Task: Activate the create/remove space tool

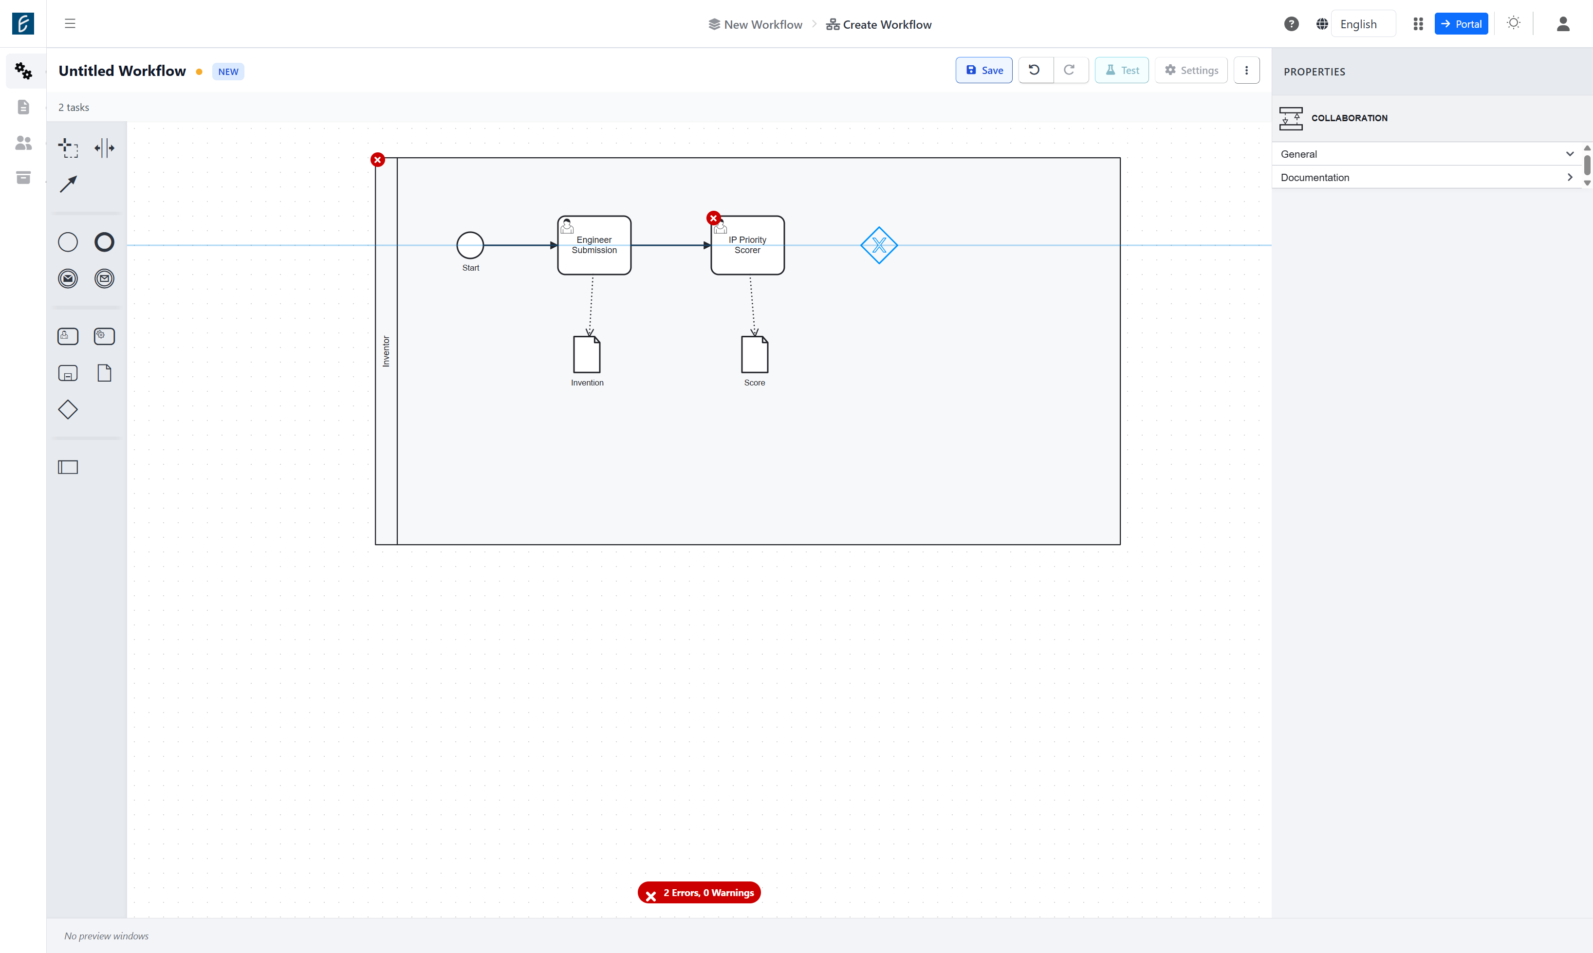Action: point(104,147)
